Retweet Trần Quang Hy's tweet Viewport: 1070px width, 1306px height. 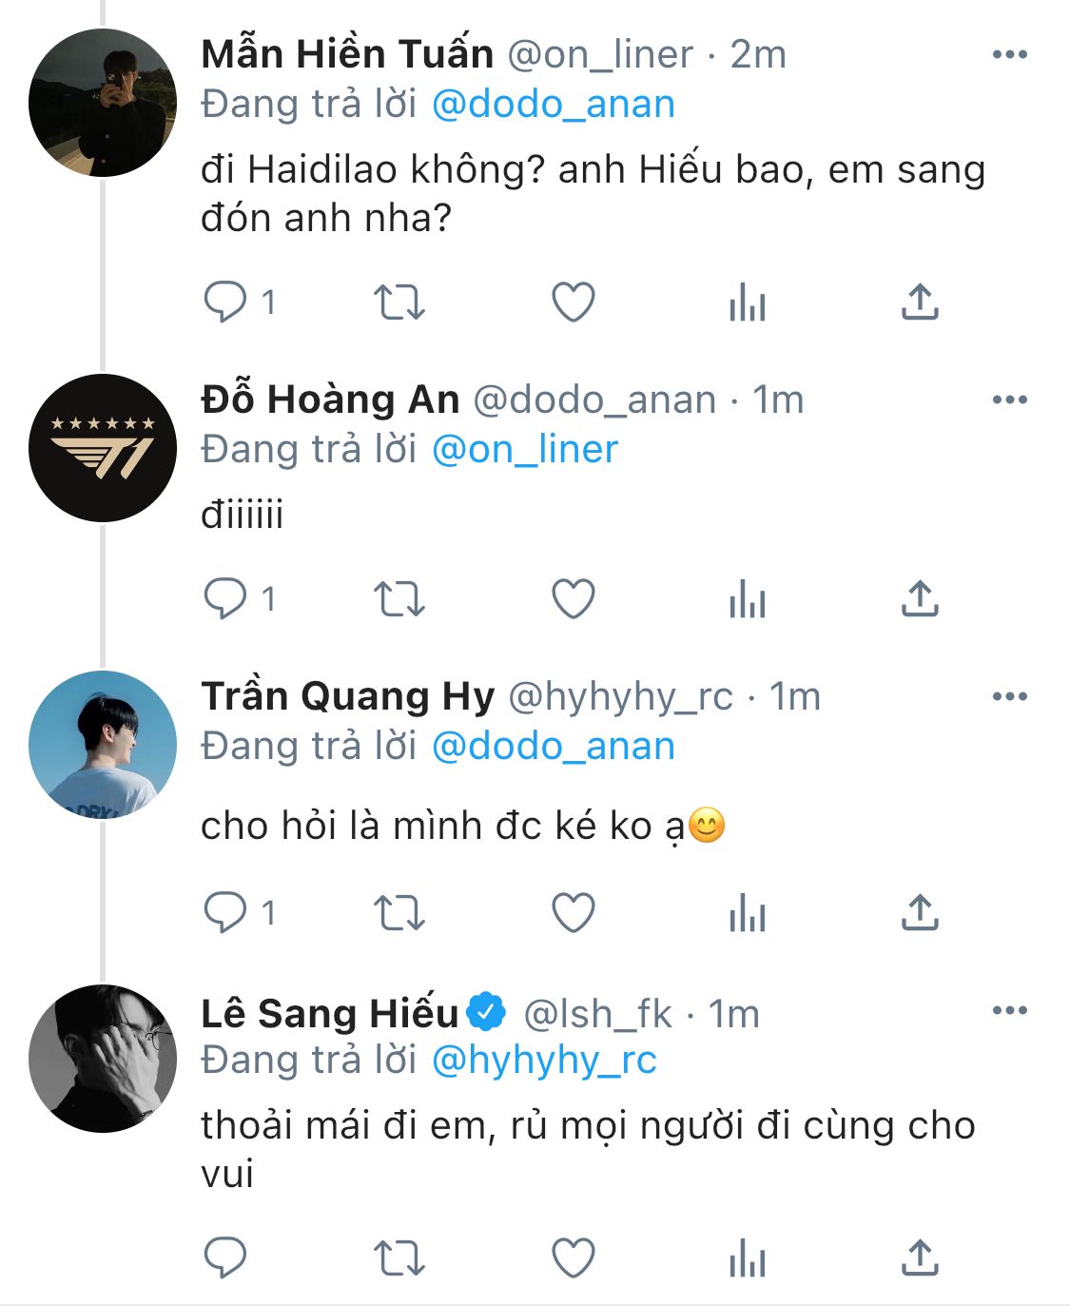pyautogui.click(x=399, y=914)
